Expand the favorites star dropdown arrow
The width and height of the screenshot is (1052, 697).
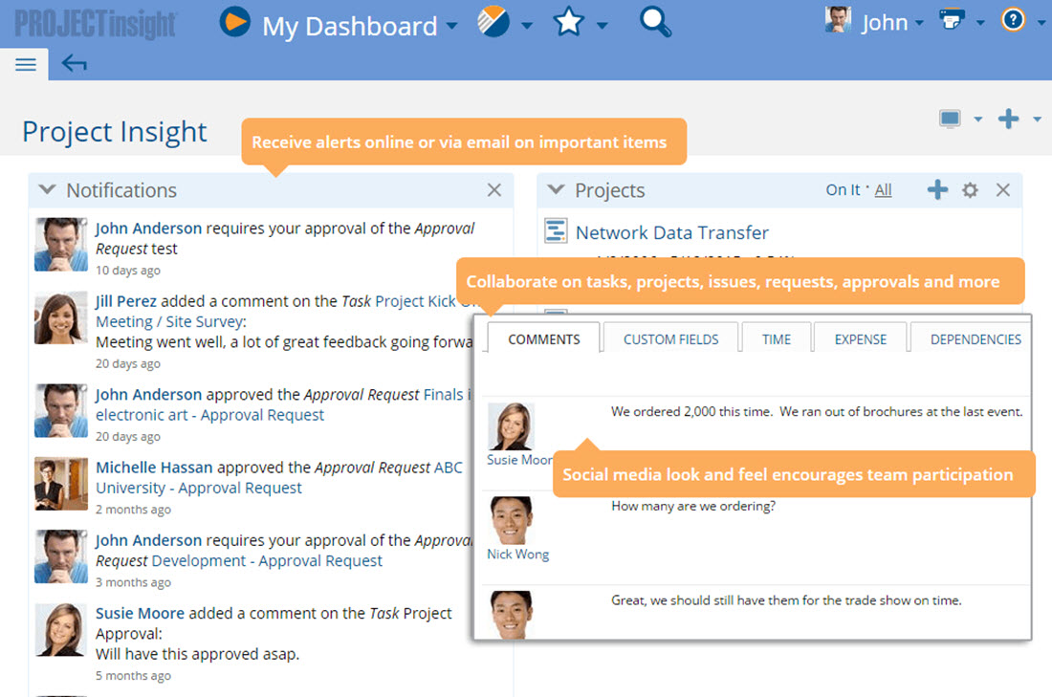click(x=603, y=26)
